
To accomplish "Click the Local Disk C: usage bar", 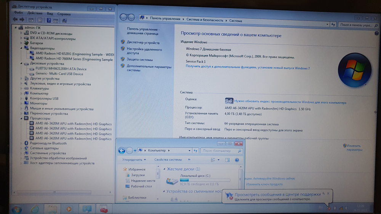I will (205, 180).
